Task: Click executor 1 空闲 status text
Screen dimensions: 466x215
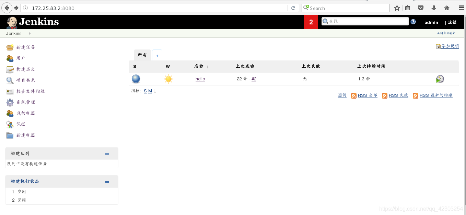Action: coord(22,192)
